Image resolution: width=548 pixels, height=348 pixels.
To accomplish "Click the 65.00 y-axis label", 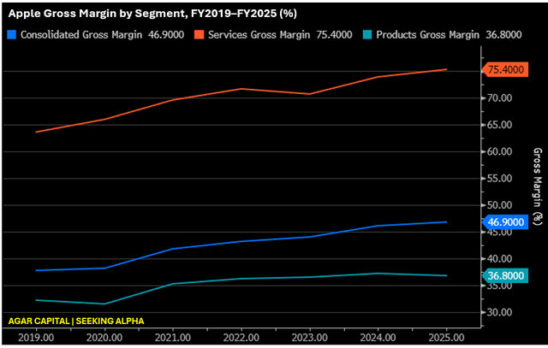I will pyautogui.click(x=500, y=125).
